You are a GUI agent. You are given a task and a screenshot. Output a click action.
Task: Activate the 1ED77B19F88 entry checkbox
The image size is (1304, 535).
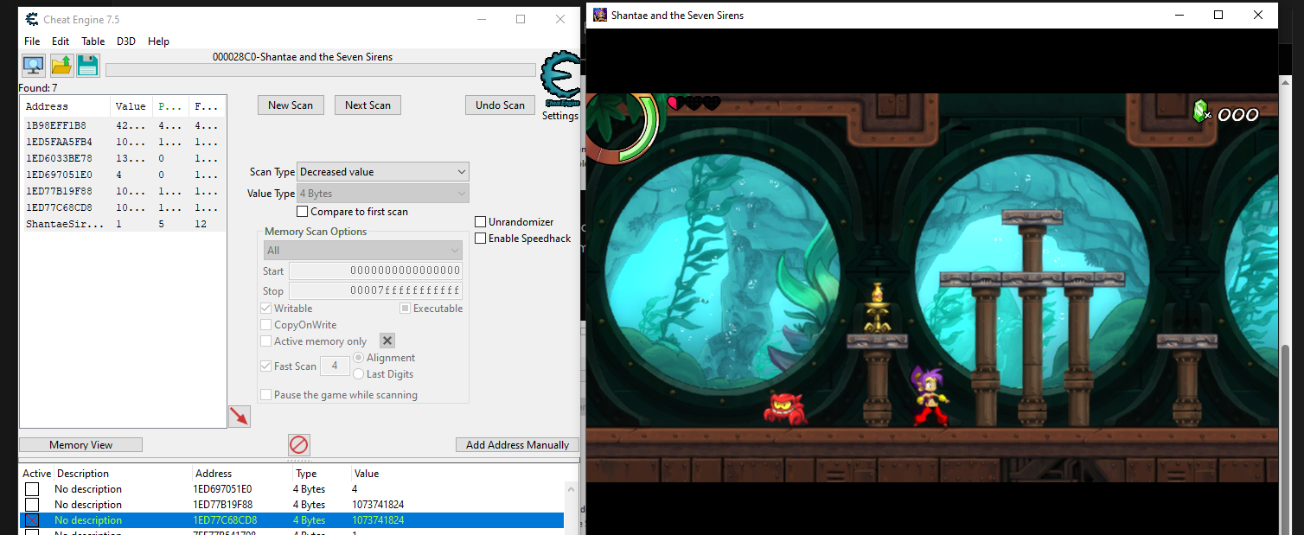click(x=32, y=505)
